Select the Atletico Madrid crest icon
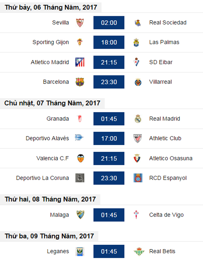203x262 pixels. (80, 62)
